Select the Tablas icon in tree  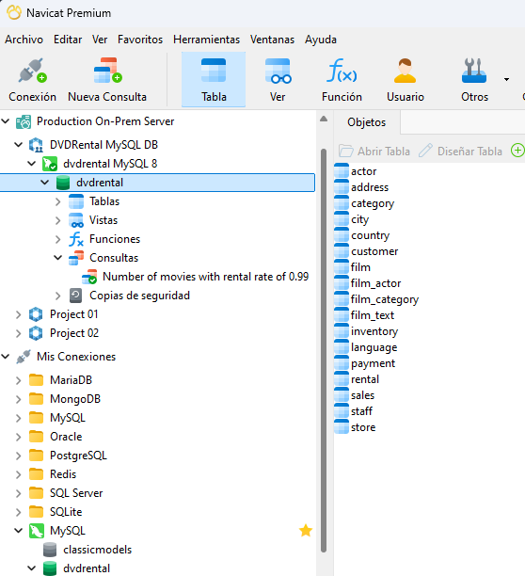tap(76, 201)
